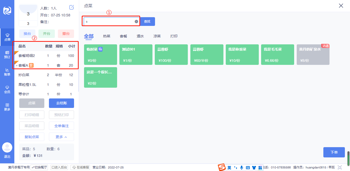The image size is (350, 171).
Task: Select the 套餐A order row
Action: click(x=46, y=65)
